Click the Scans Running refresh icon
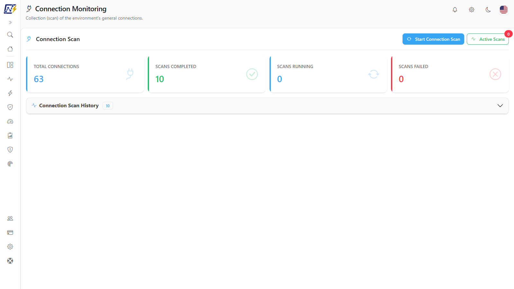The width and height of the screenshot is (514, 289). tap(374, 74)
